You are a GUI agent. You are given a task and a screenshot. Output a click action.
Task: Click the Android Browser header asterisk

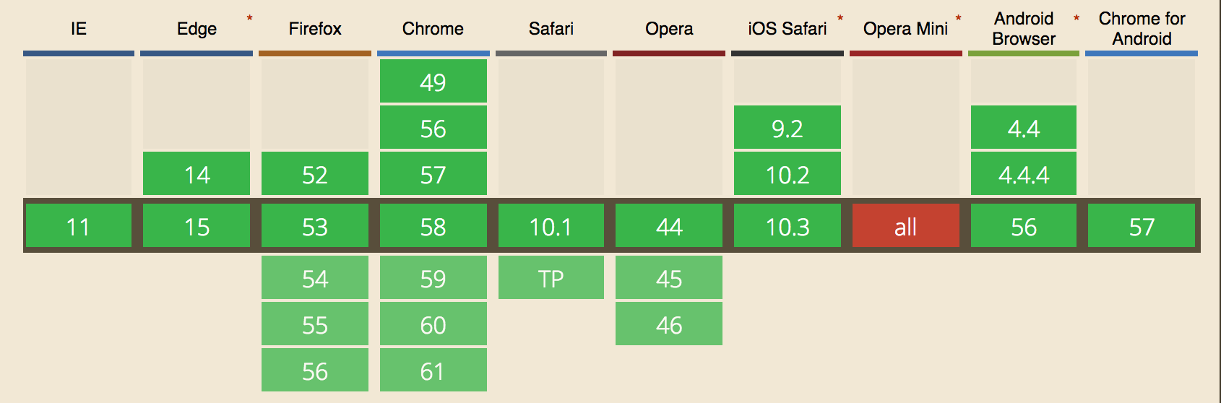click(x=1077, y=19)
